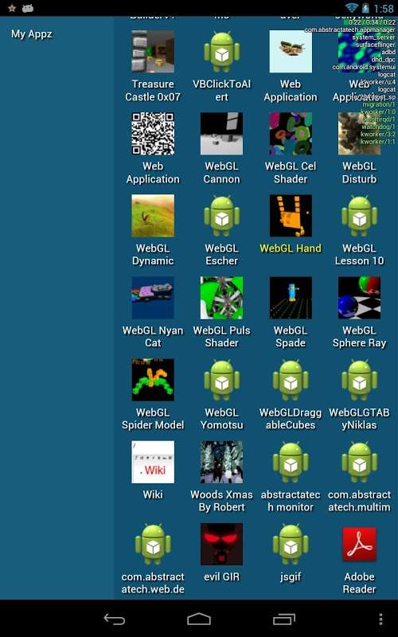Viewport: 398px width, 637px height.
Task: Open abstractatech monitor app
Action: tap(291, 462)
